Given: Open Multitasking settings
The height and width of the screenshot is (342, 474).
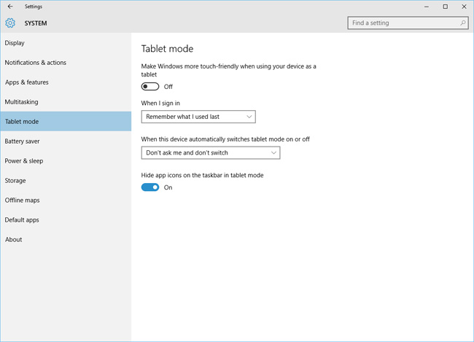Looking at the screenshot, I should click(66, 102).
